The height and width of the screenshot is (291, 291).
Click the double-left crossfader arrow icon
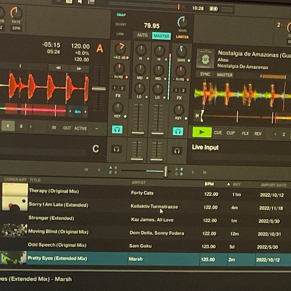[x=87, y=170]
